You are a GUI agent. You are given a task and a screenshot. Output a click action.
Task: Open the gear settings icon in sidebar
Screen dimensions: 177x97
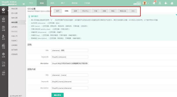pos(3,11)
